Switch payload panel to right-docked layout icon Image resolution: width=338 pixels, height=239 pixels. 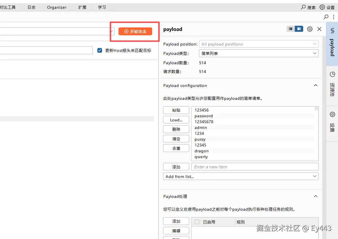(x=299, y=29)
